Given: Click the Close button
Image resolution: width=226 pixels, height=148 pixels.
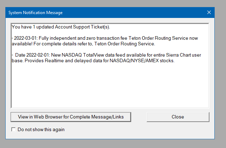Looking at the screenshot, I should [178, 117].
